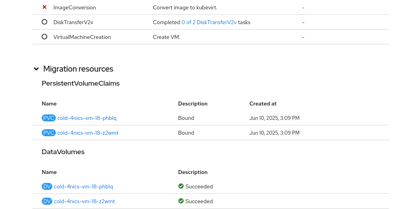Image resolution: width=396 pixels, height=209 pixels.
Task: Click the pending circle icon beside DiskTransferV2v
Action: point(44,22)
